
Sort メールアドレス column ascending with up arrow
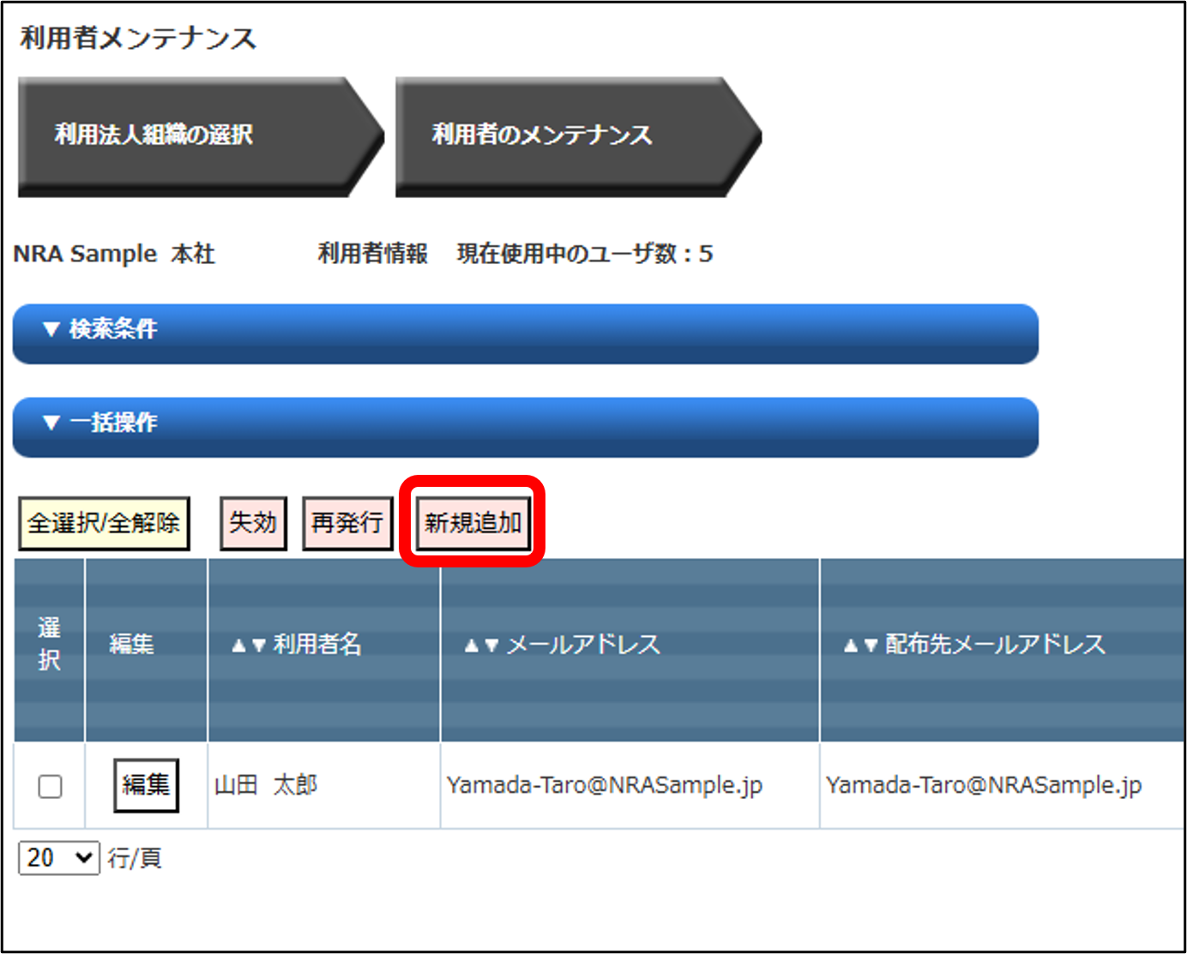click(x=471, y=645)
